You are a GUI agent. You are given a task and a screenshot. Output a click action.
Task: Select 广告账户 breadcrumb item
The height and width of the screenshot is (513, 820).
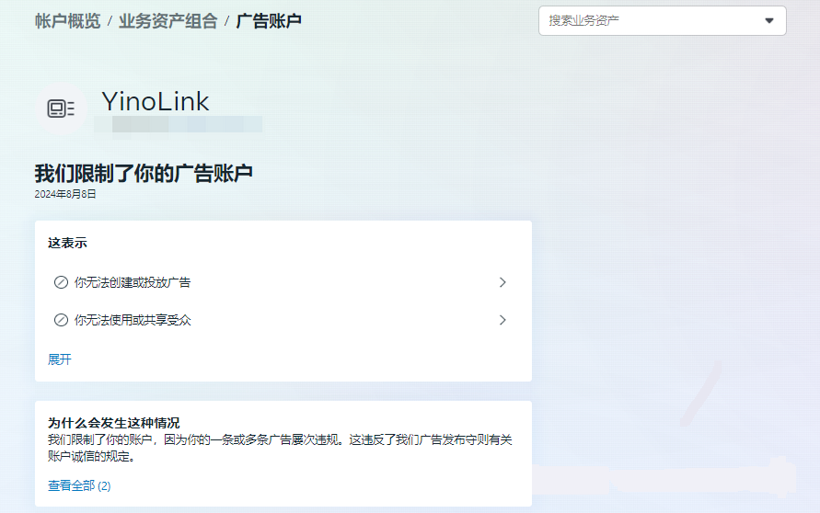[x=269, y=21]
